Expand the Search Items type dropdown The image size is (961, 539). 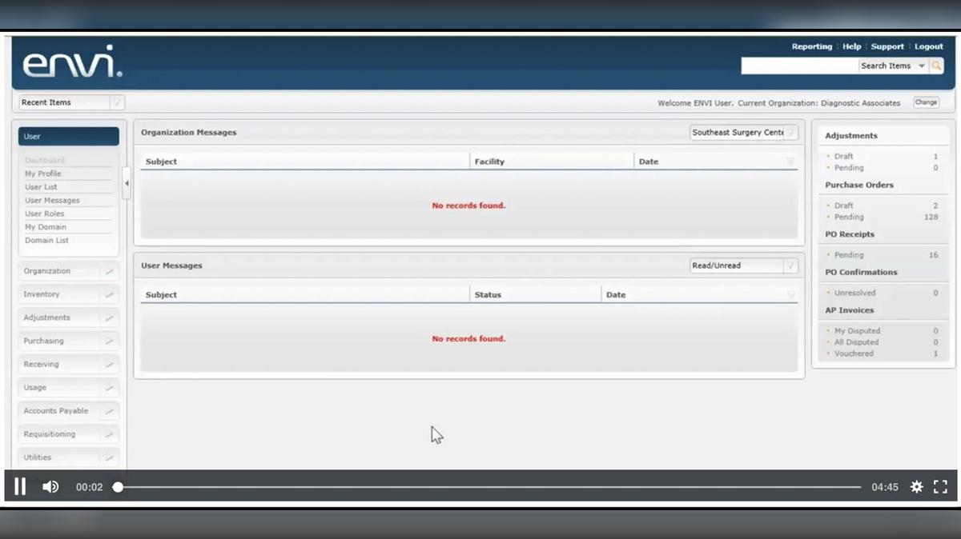tap(921, 66)
